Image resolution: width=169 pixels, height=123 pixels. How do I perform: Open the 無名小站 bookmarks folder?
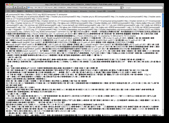coord(39,11)
